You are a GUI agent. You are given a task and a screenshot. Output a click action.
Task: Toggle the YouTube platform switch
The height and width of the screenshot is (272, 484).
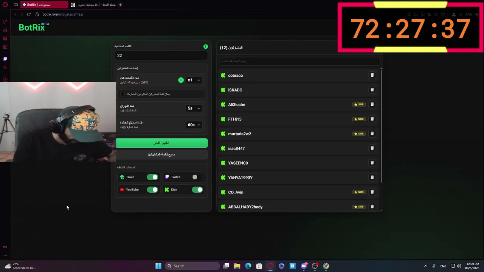[152, 190]
